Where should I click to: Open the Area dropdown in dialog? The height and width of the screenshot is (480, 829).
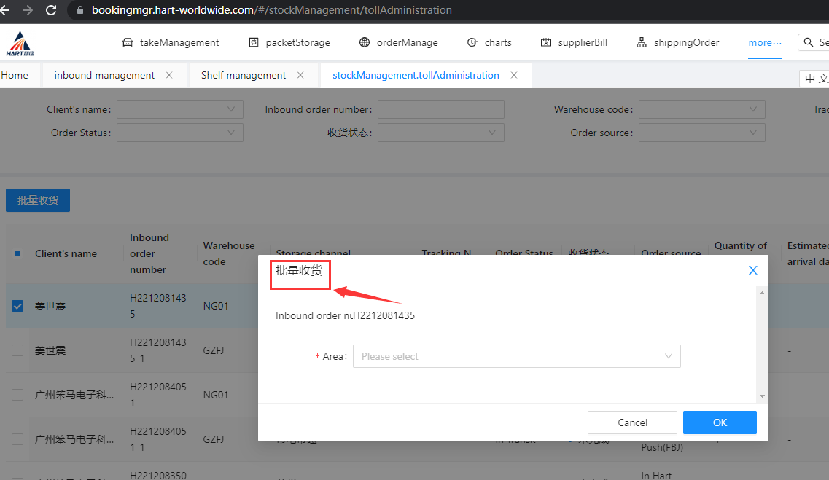[516, 356]
